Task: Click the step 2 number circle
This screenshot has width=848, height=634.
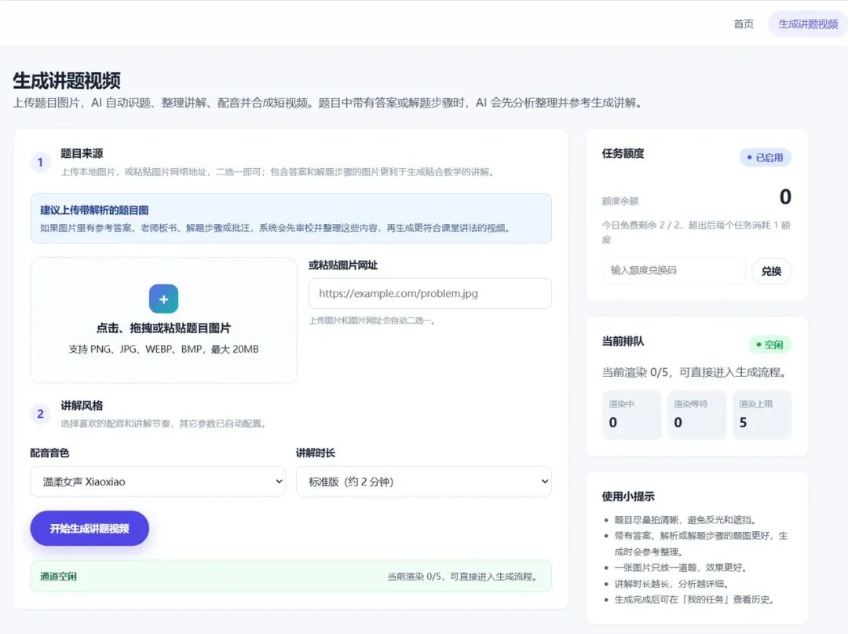Action: pyautogui.click(x=40, y=414)
